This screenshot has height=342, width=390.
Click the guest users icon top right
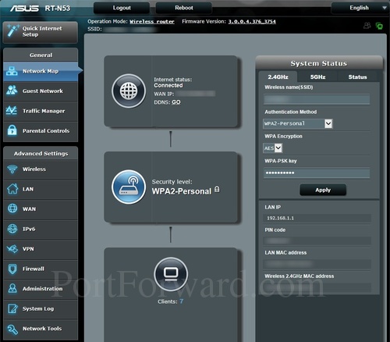(367, 26)
